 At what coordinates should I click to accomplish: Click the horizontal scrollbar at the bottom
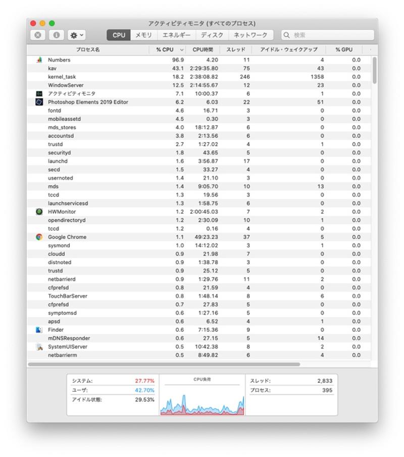(164, 364)
